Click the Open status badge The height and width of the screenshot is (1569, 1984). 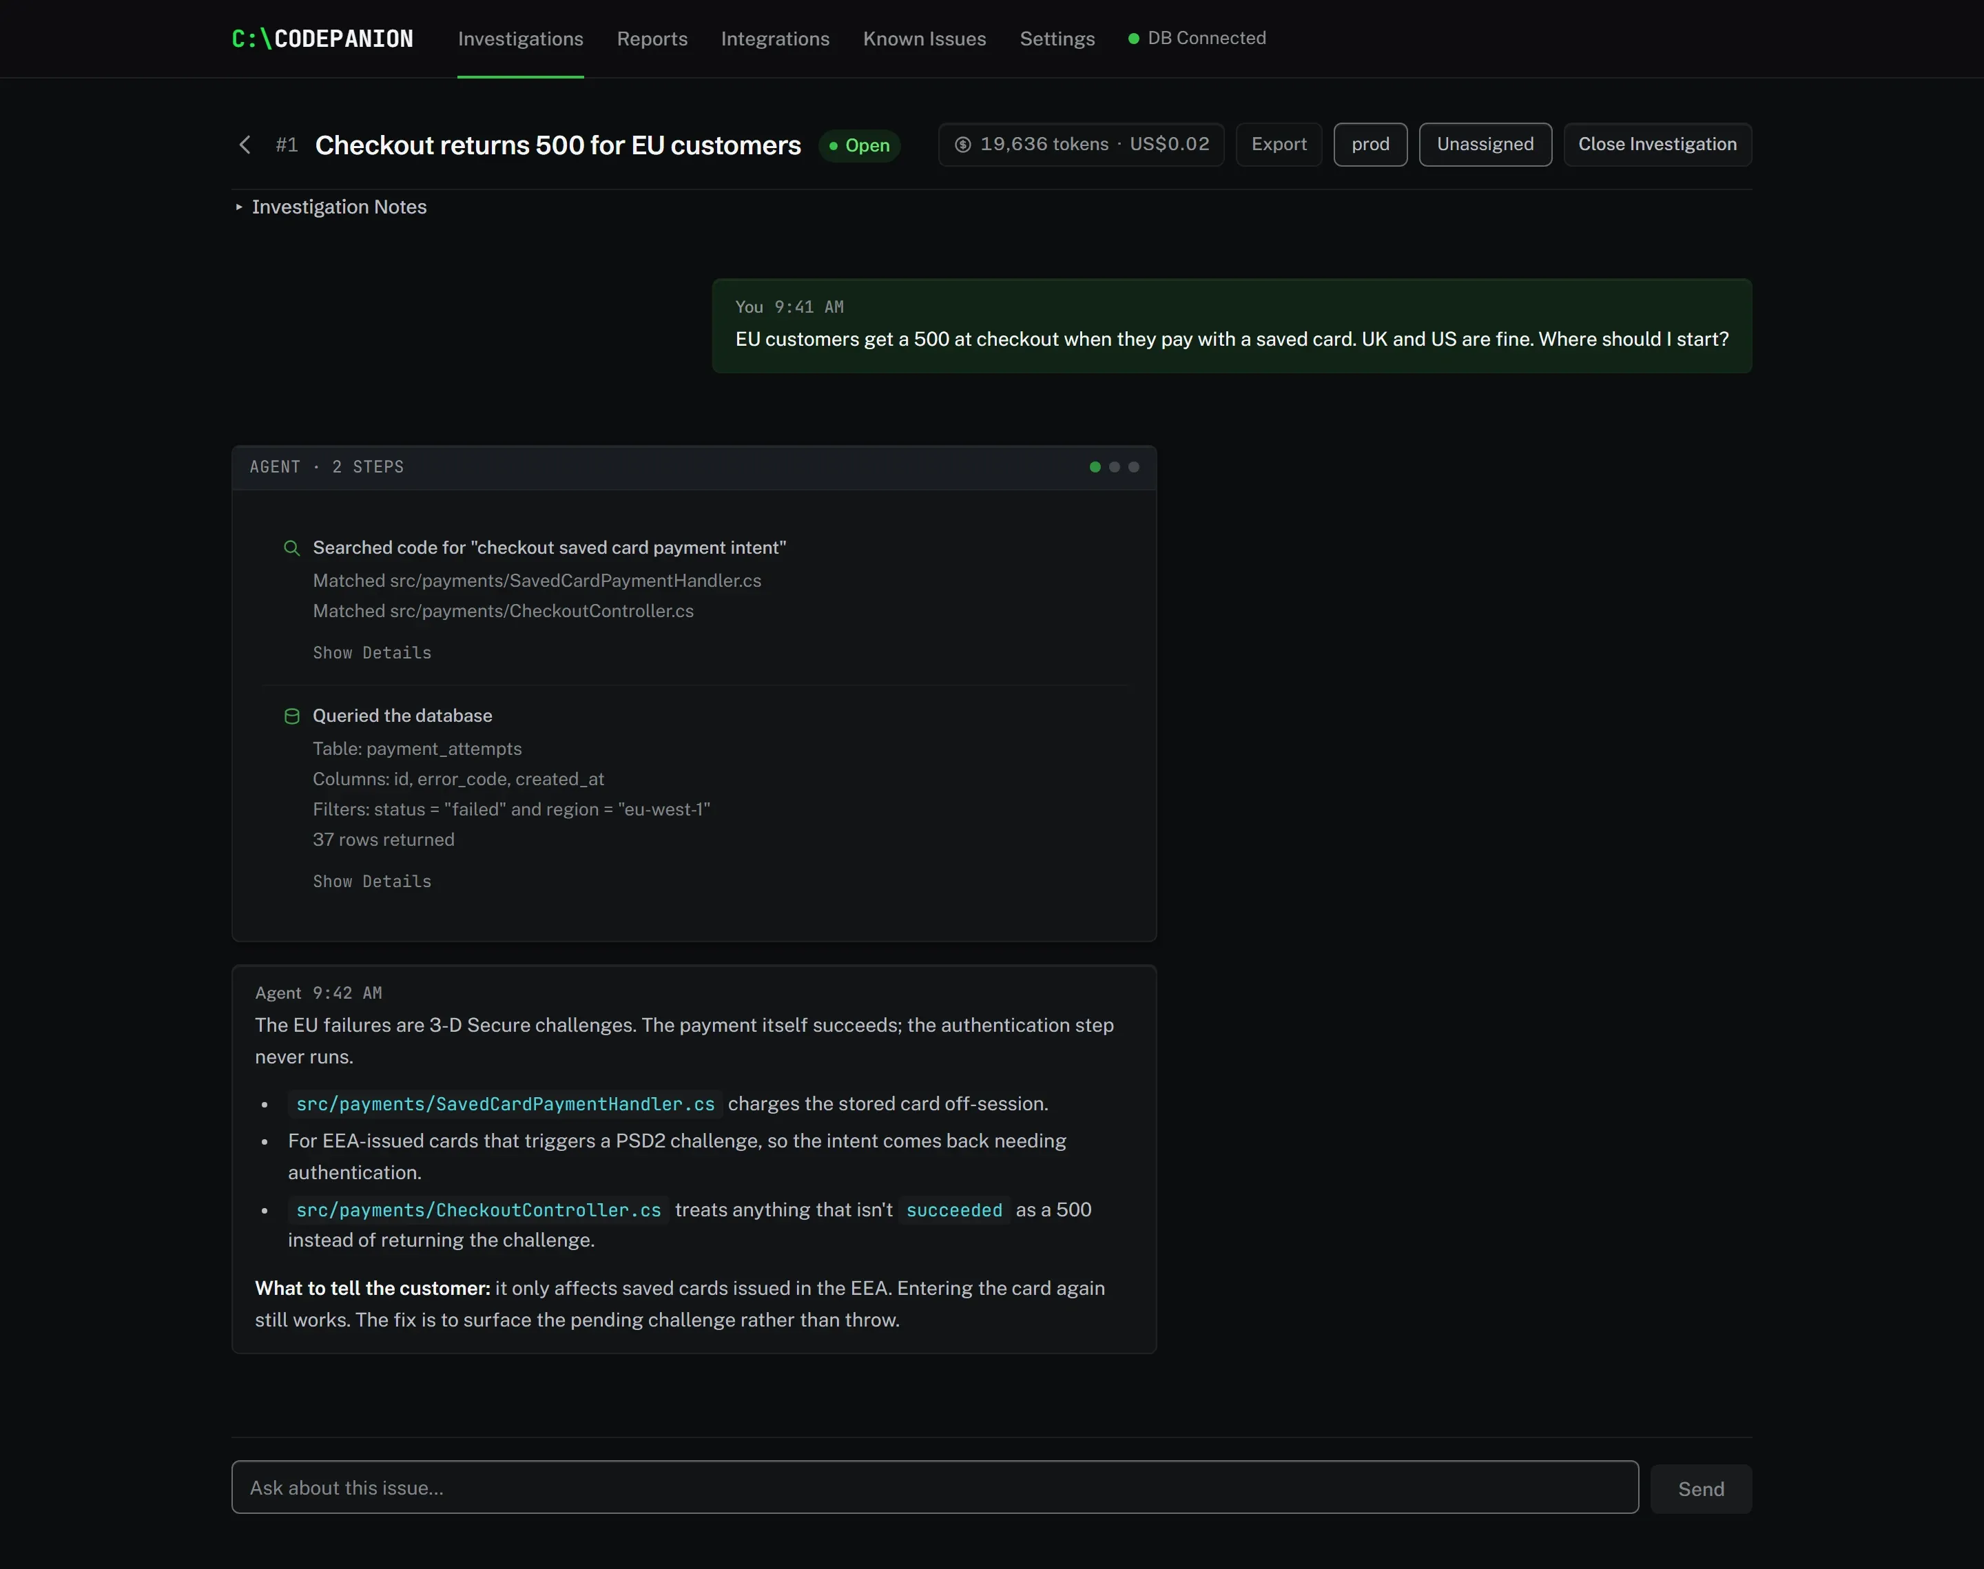coord(859,145)
